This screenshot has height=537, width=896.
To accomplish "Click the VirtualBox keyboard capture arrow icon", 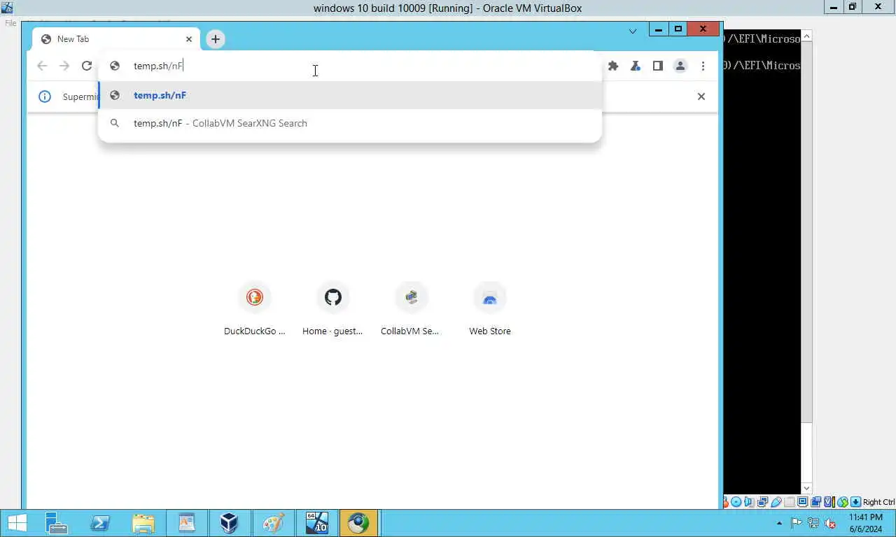I will 855,502.
